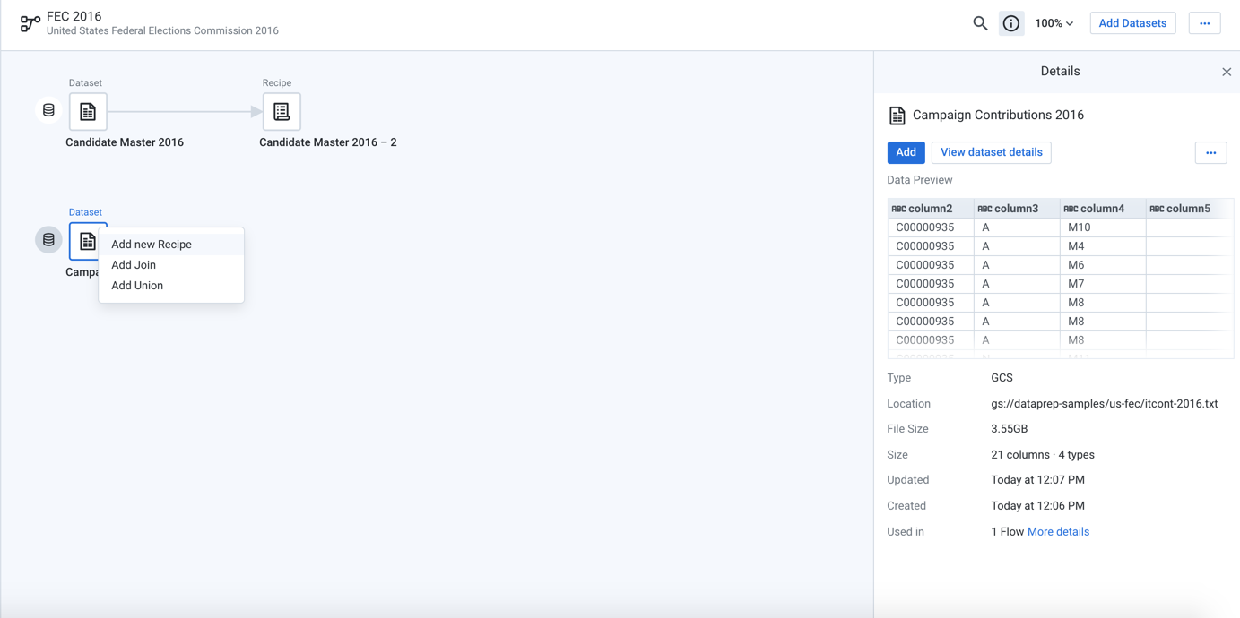The width and height of the screenshot is (1240, 618).
Task: Select the Candidate Master 2016 – 2 recipe icon
Action: (x=282, y=112)
